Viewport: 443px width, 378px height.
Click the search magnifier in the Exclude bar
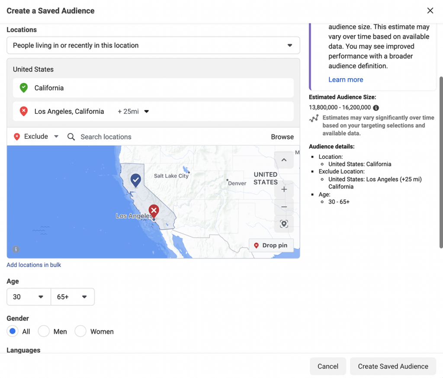pyautogui.click(x=71, y=137)
